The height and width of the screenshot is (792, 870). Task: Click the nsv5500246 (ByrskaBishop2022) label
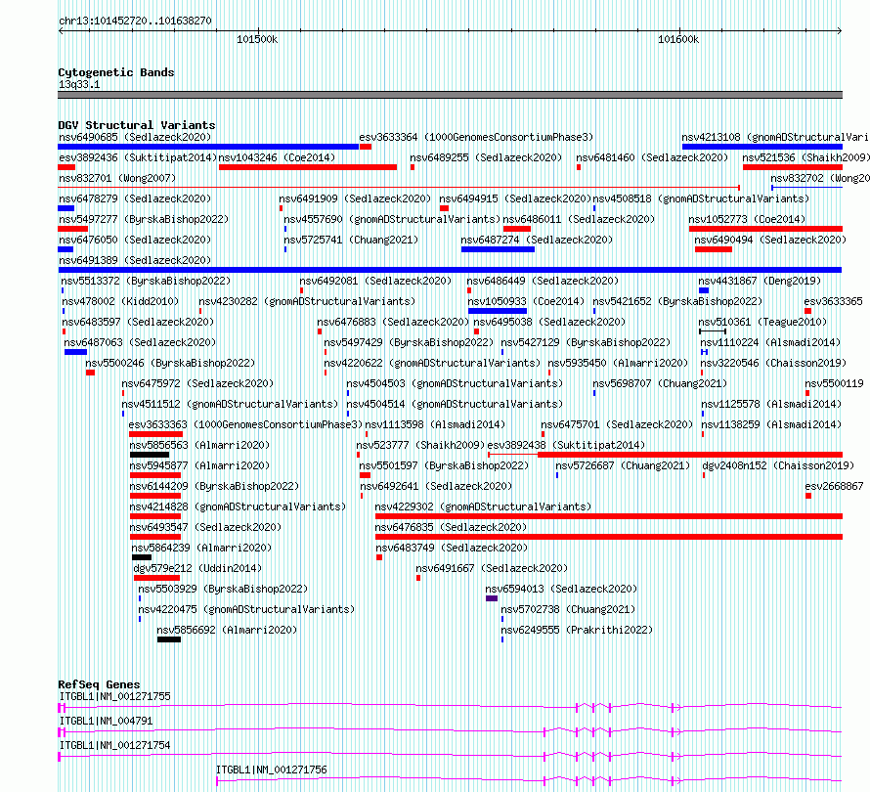pos(170,363)
